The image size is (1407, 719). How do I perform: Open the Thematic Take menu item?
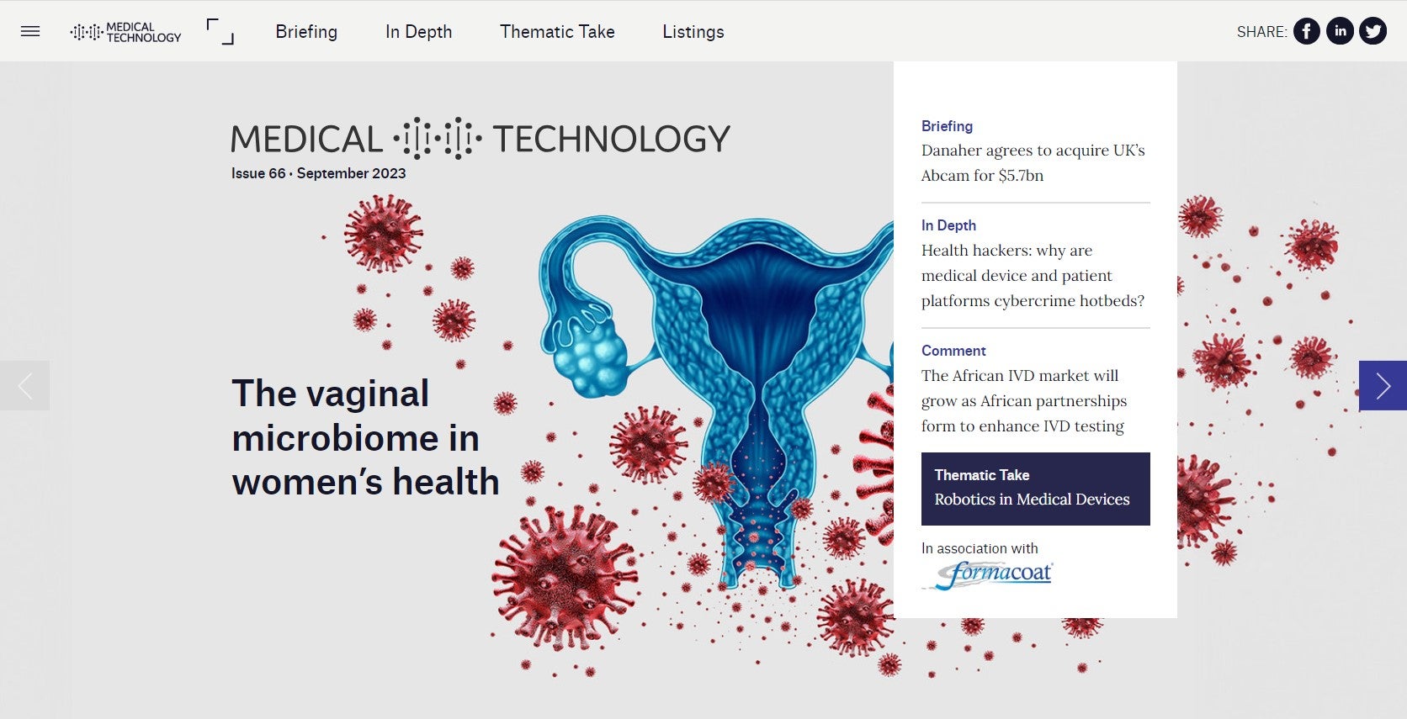point(557,32)
